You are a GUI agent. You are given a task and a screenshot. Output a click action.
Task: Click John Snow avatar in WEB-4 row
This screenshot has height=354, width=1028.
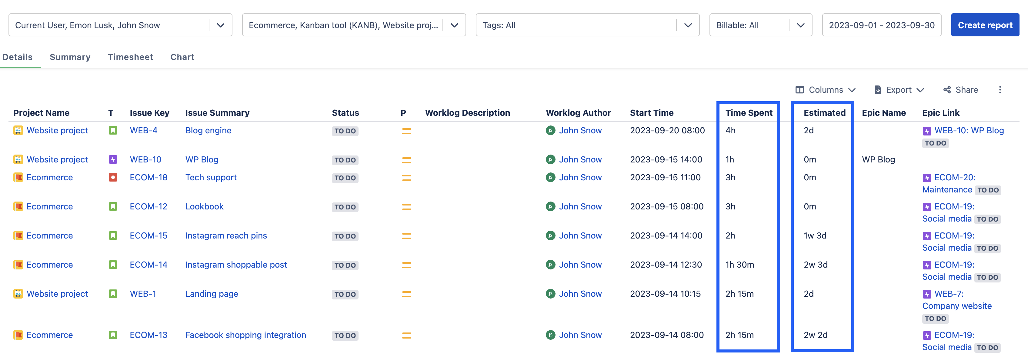click(550, 131)
